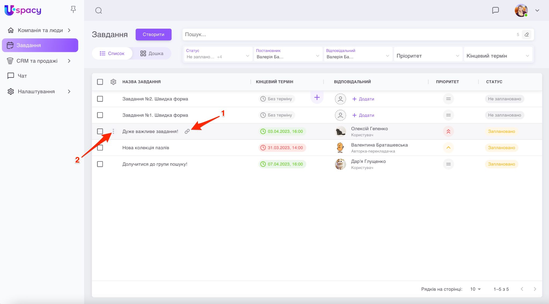Click highest priority icon for Дуже важливе завдання

pyautogui.click(x=448, y=131)
